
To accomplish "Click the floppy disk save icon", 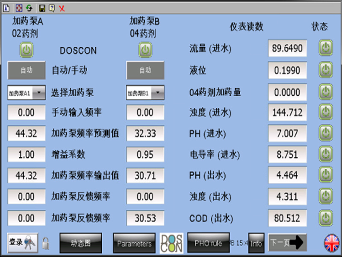I will [42, 8].
